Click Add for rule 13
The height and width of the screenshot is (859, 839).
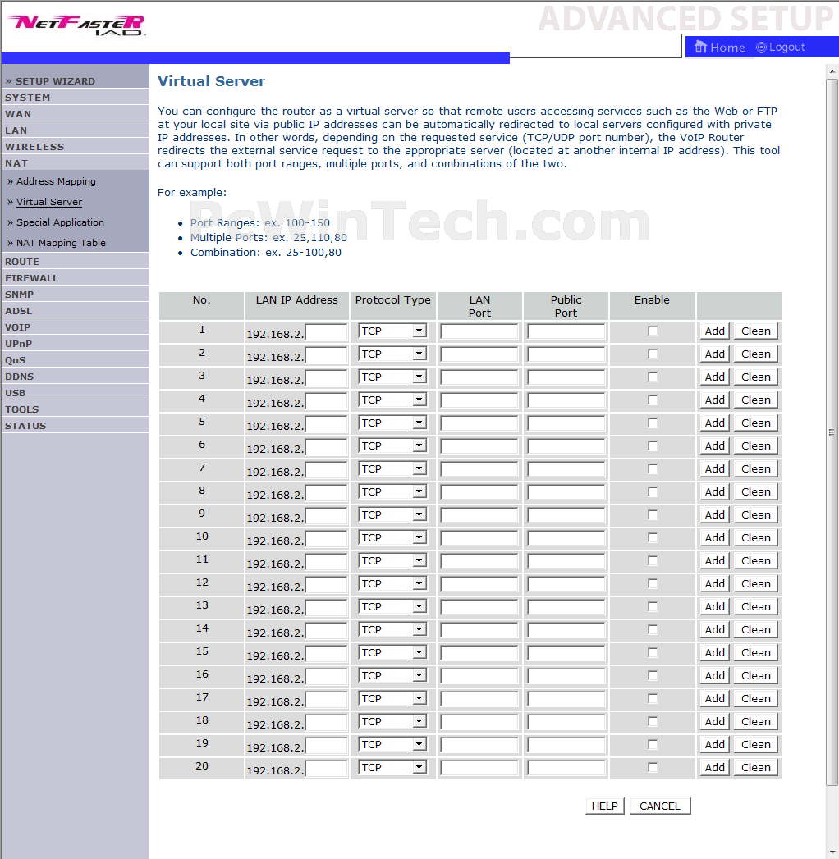tap(714, 607)
